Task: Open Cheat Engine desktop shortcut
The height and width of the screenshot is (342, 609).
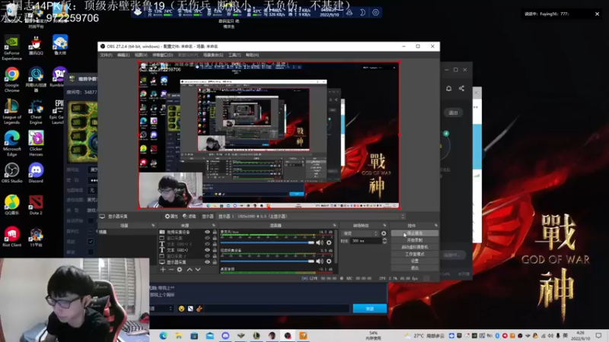Action: [x=36, y=112]
